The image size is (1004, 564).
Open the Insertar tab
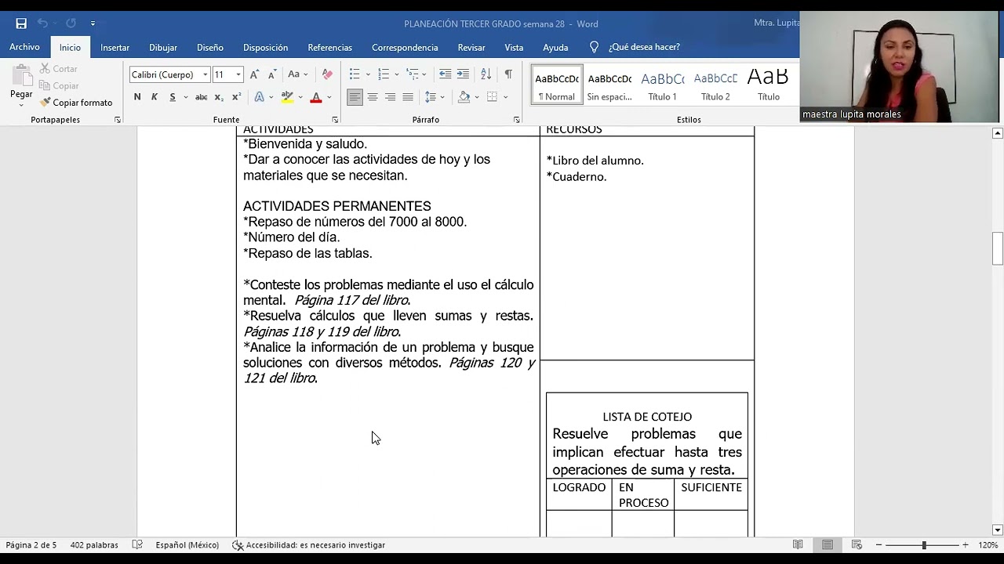click(115, 47)
